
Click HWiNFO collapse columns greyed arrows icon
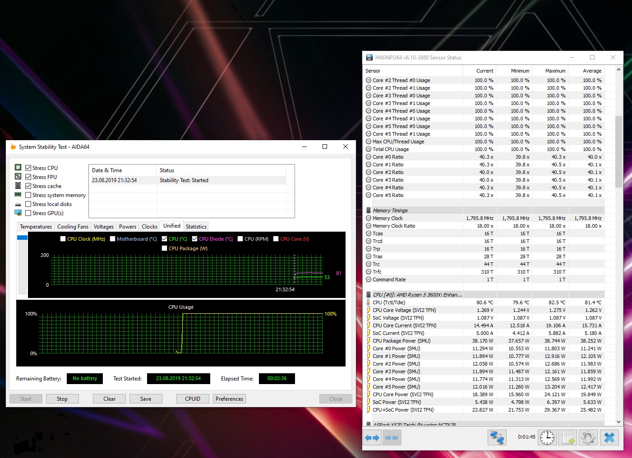[392, 438]
